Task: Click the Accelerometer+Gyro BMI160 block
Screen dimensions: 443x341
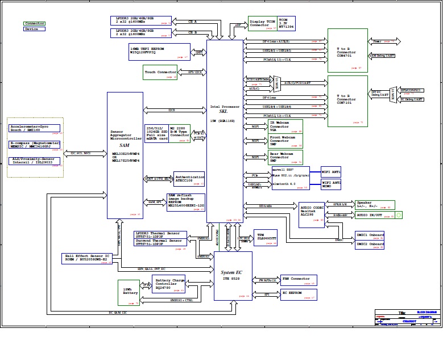Action: click(x=33, y=129)
